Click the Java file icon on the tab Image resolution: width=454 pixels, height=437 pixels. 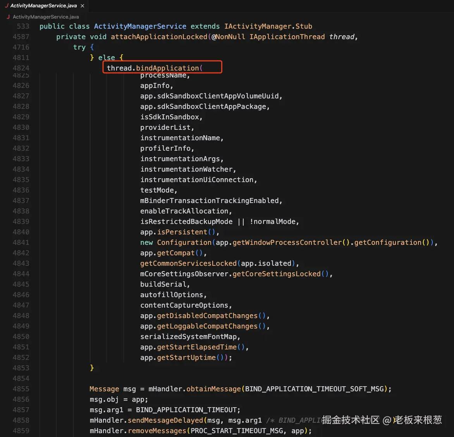pos(6,5)
